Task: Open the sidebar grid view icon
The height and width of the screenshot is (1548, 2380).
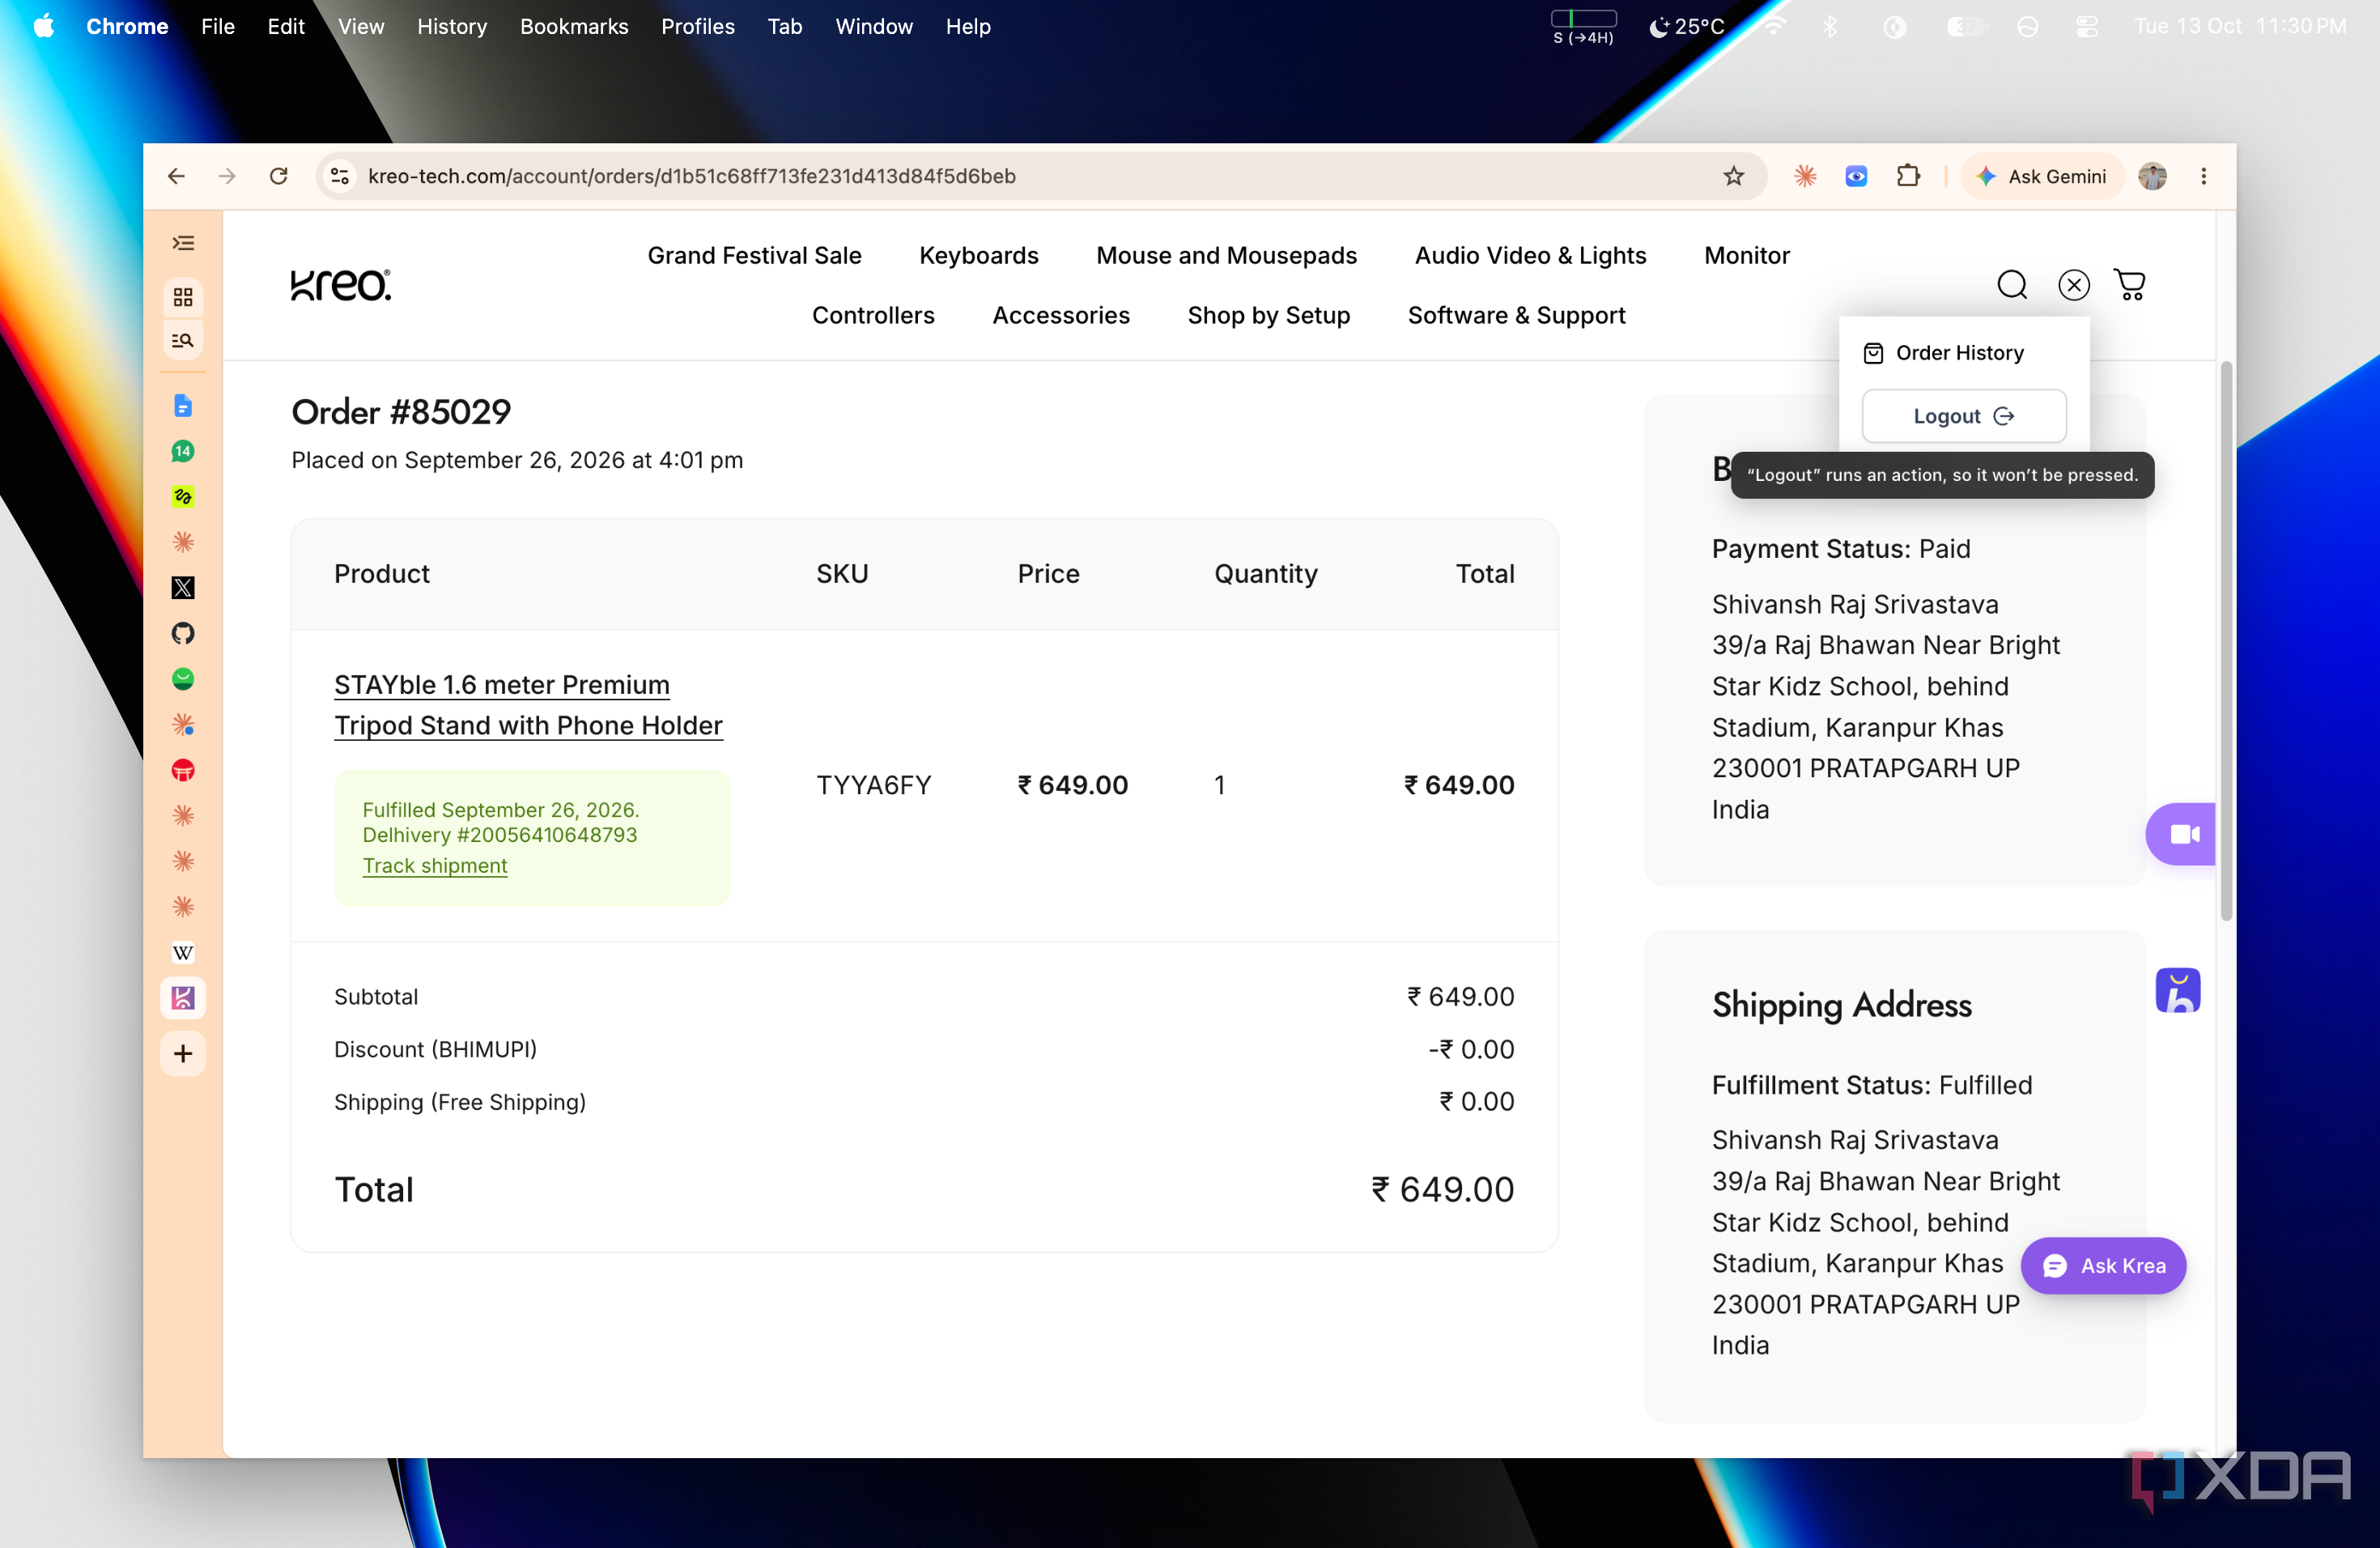Action: (183, 297)
